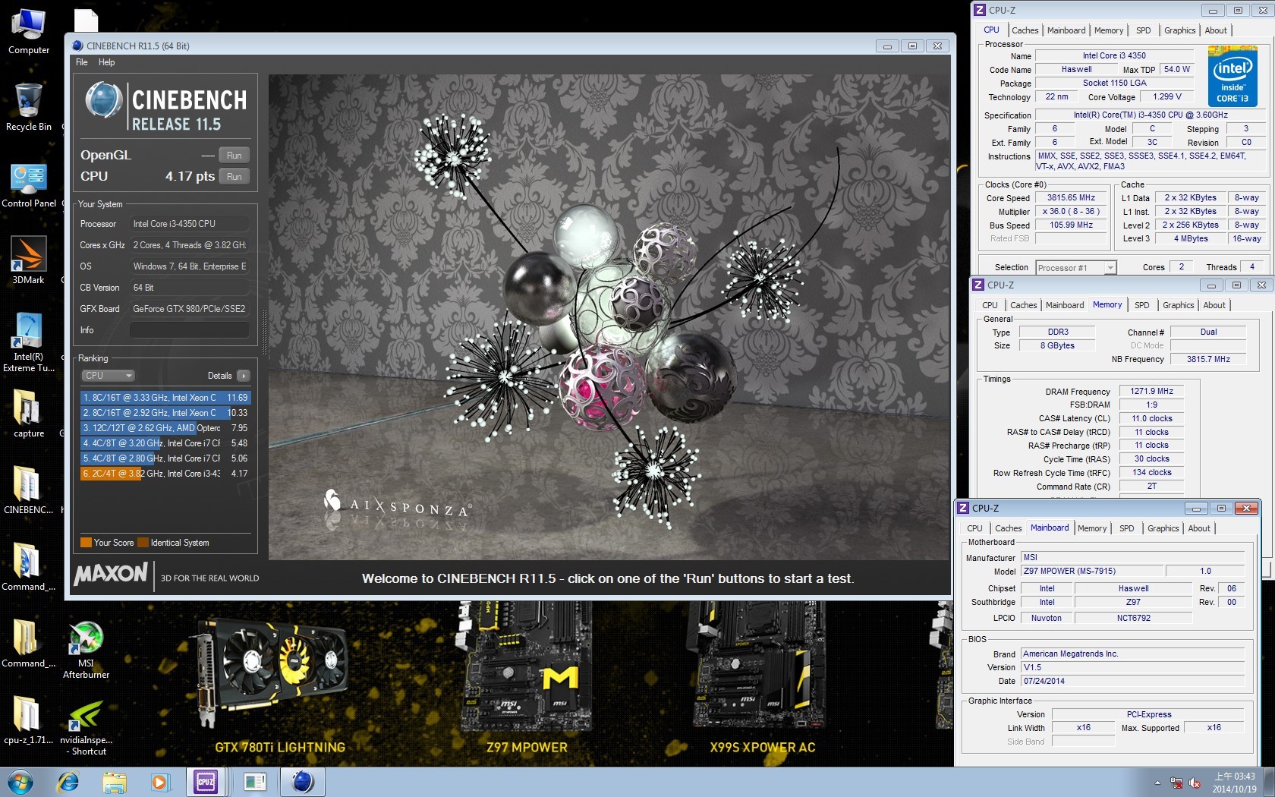
Task: Click the MAXON logo
Action: point(111,574)
